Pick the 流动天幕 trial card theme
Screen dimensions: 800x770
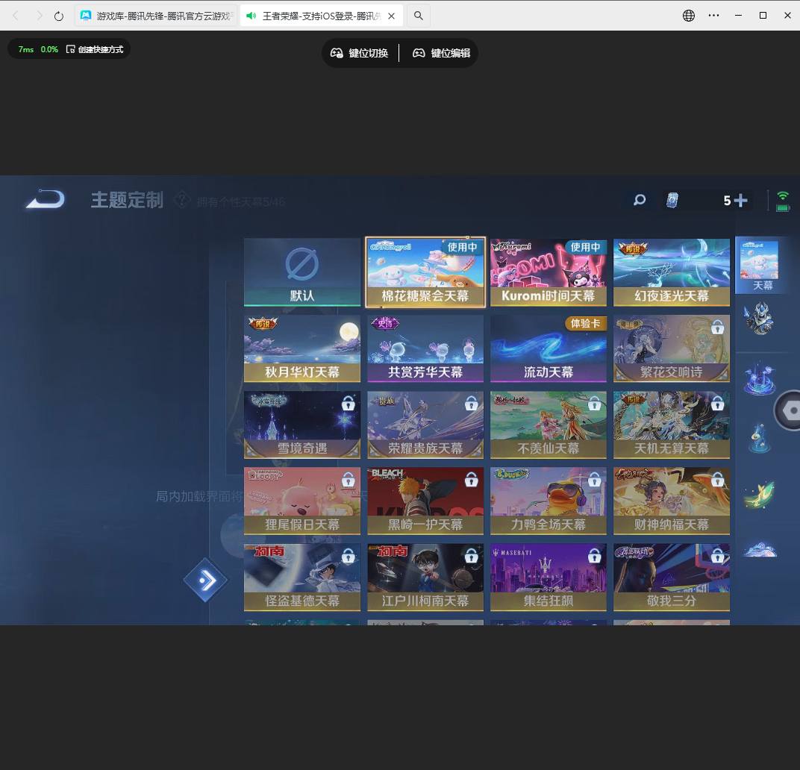(549, 348)
